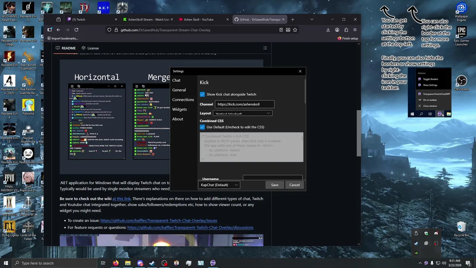Open Firefox extensions puzzle icon
476x268 pixels.
[x=346, y=30]
